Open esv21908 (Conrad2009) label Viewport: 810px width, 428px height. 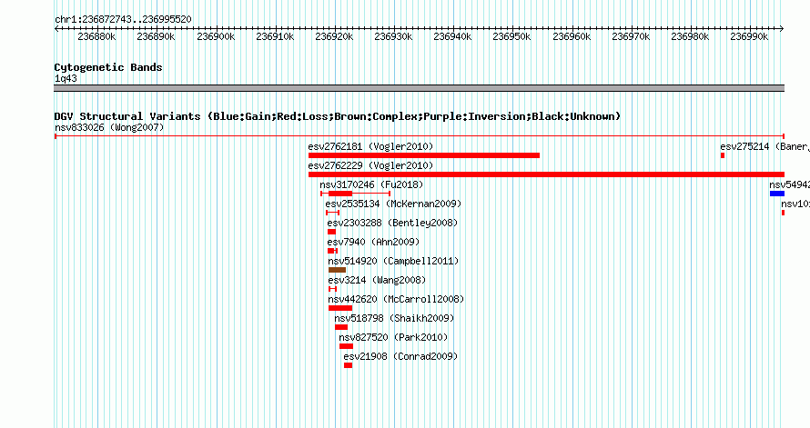400,356
